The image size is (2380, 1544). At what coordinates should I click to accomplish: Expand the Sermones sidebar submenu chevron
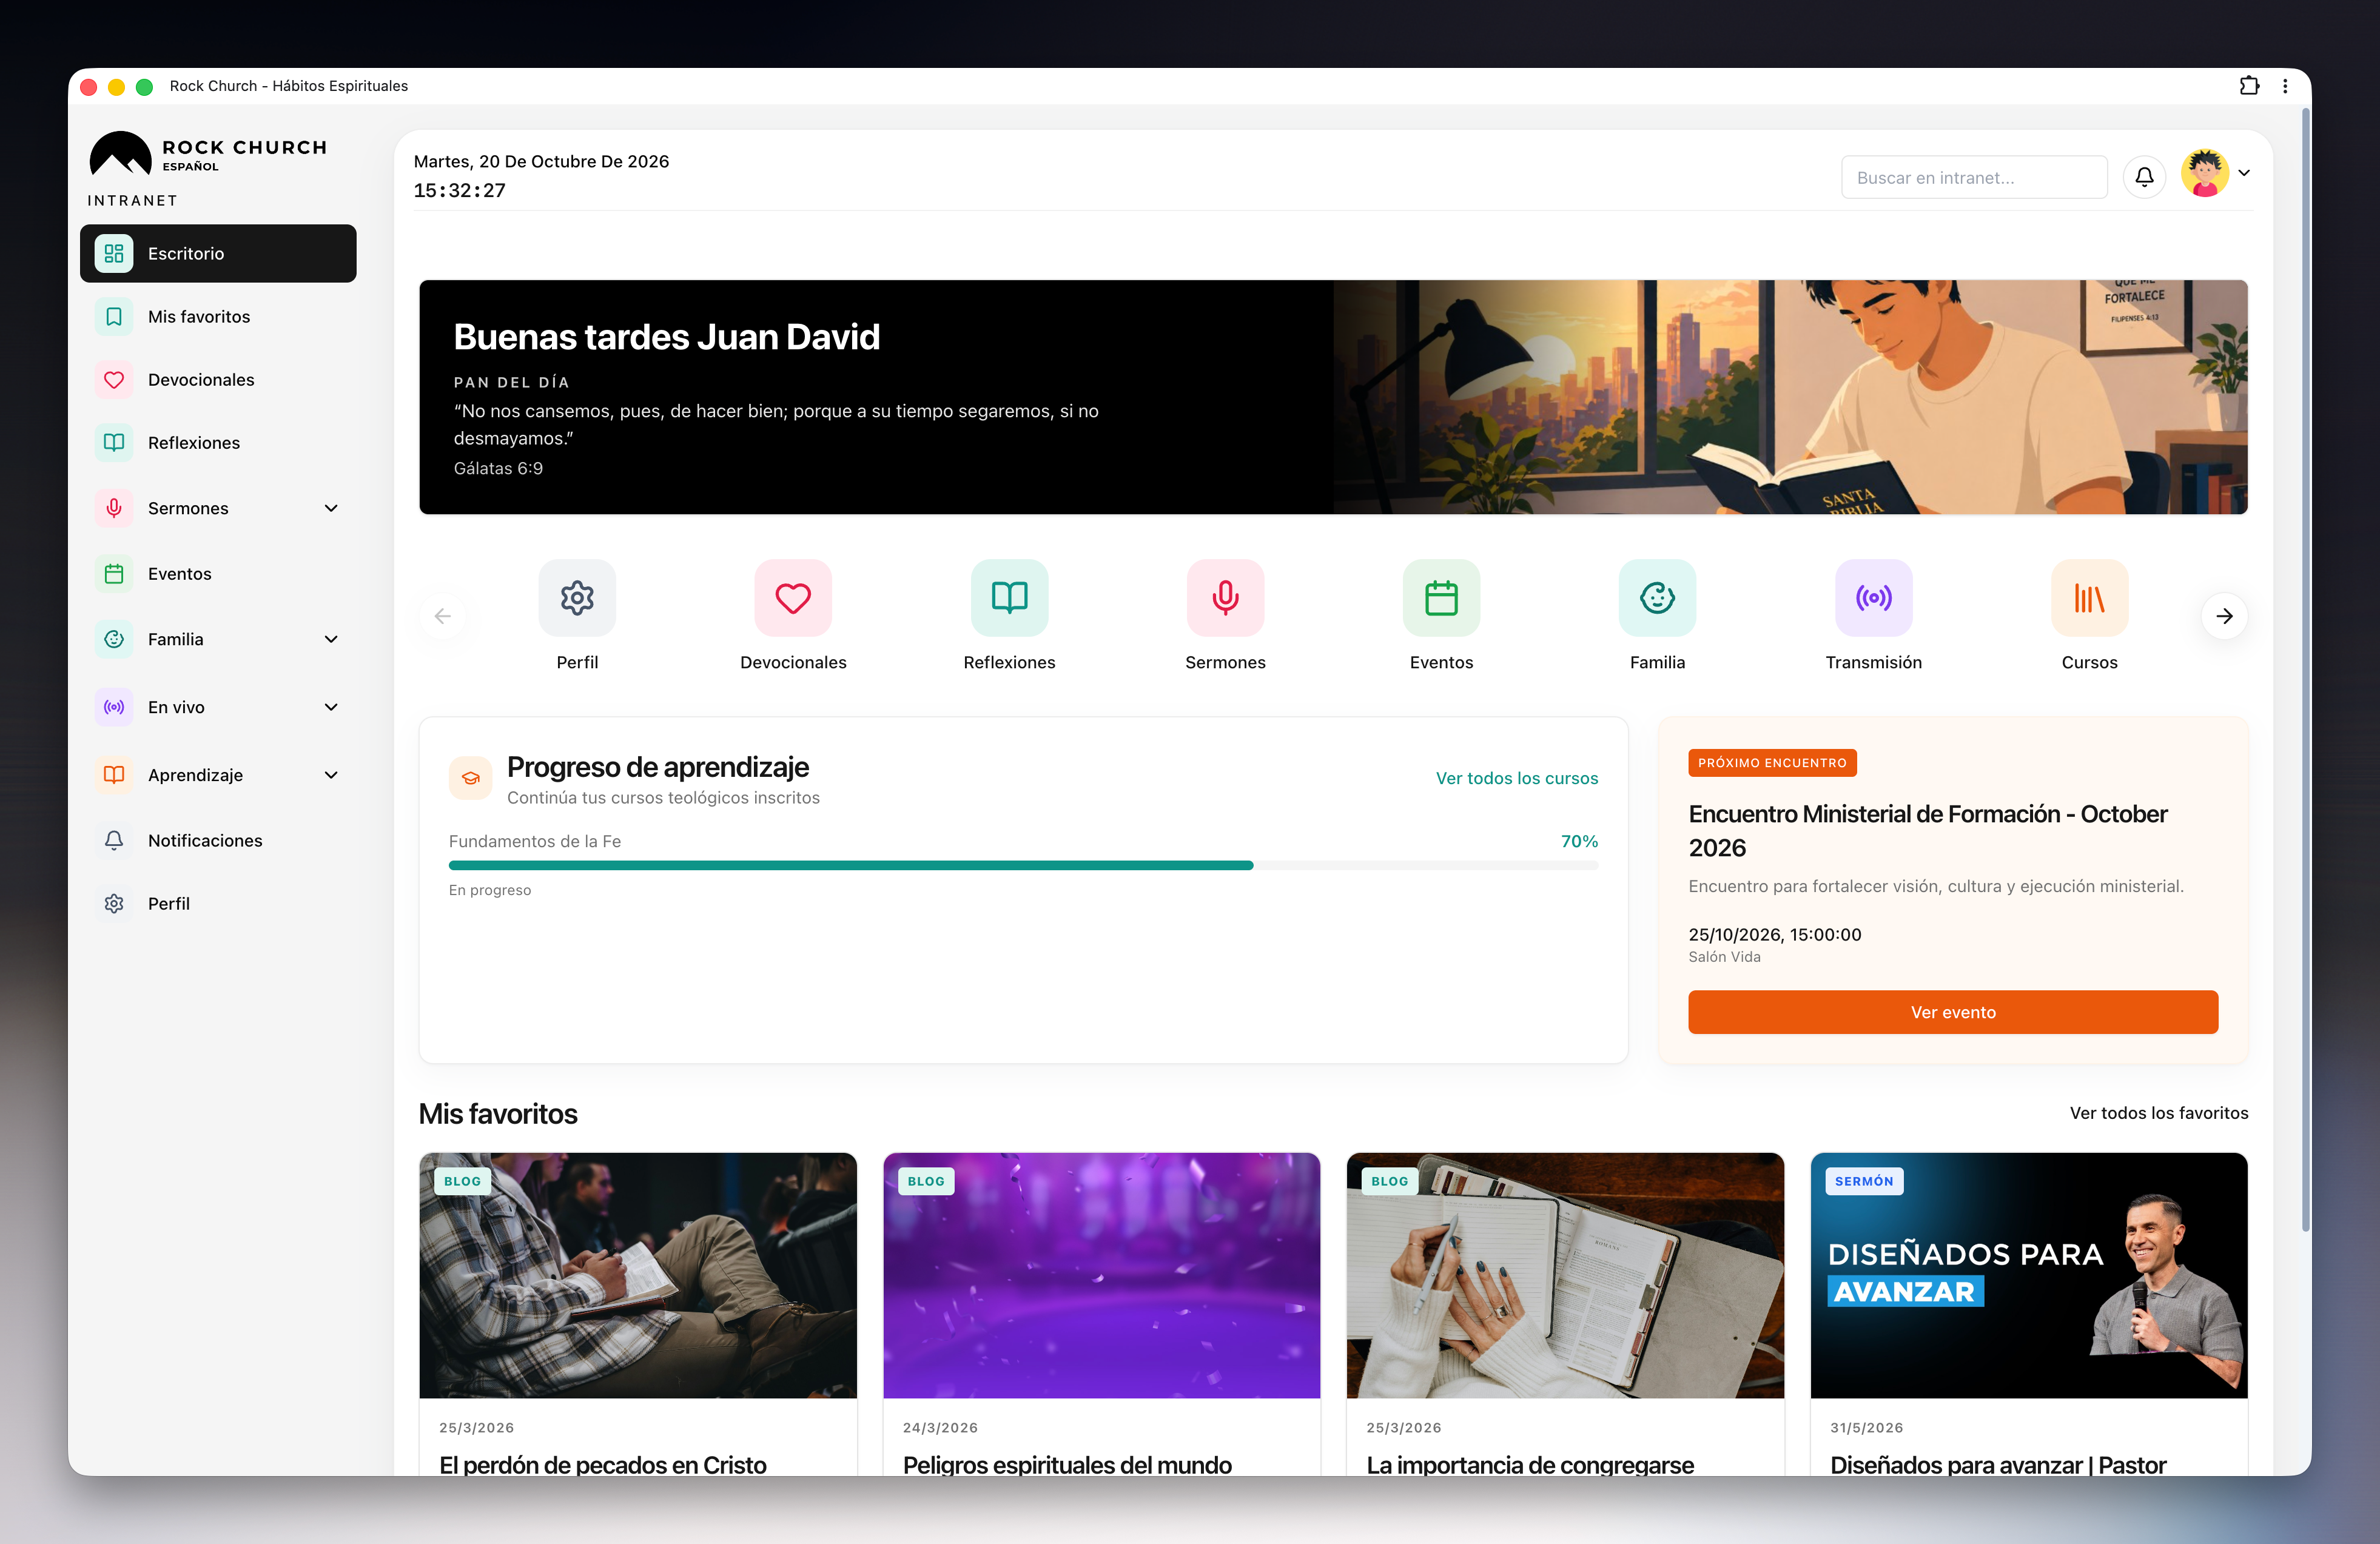tap(331, 508)
